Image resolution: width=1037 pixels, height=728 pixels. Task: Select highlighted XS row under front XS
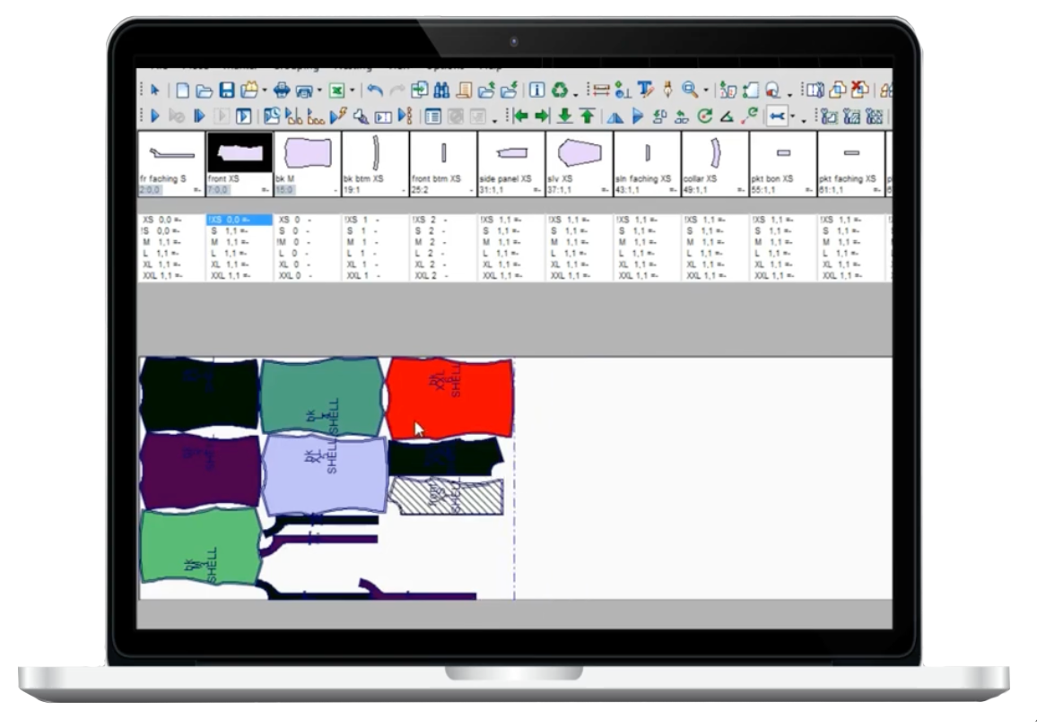pyautogui.click(x=238, y=220)
